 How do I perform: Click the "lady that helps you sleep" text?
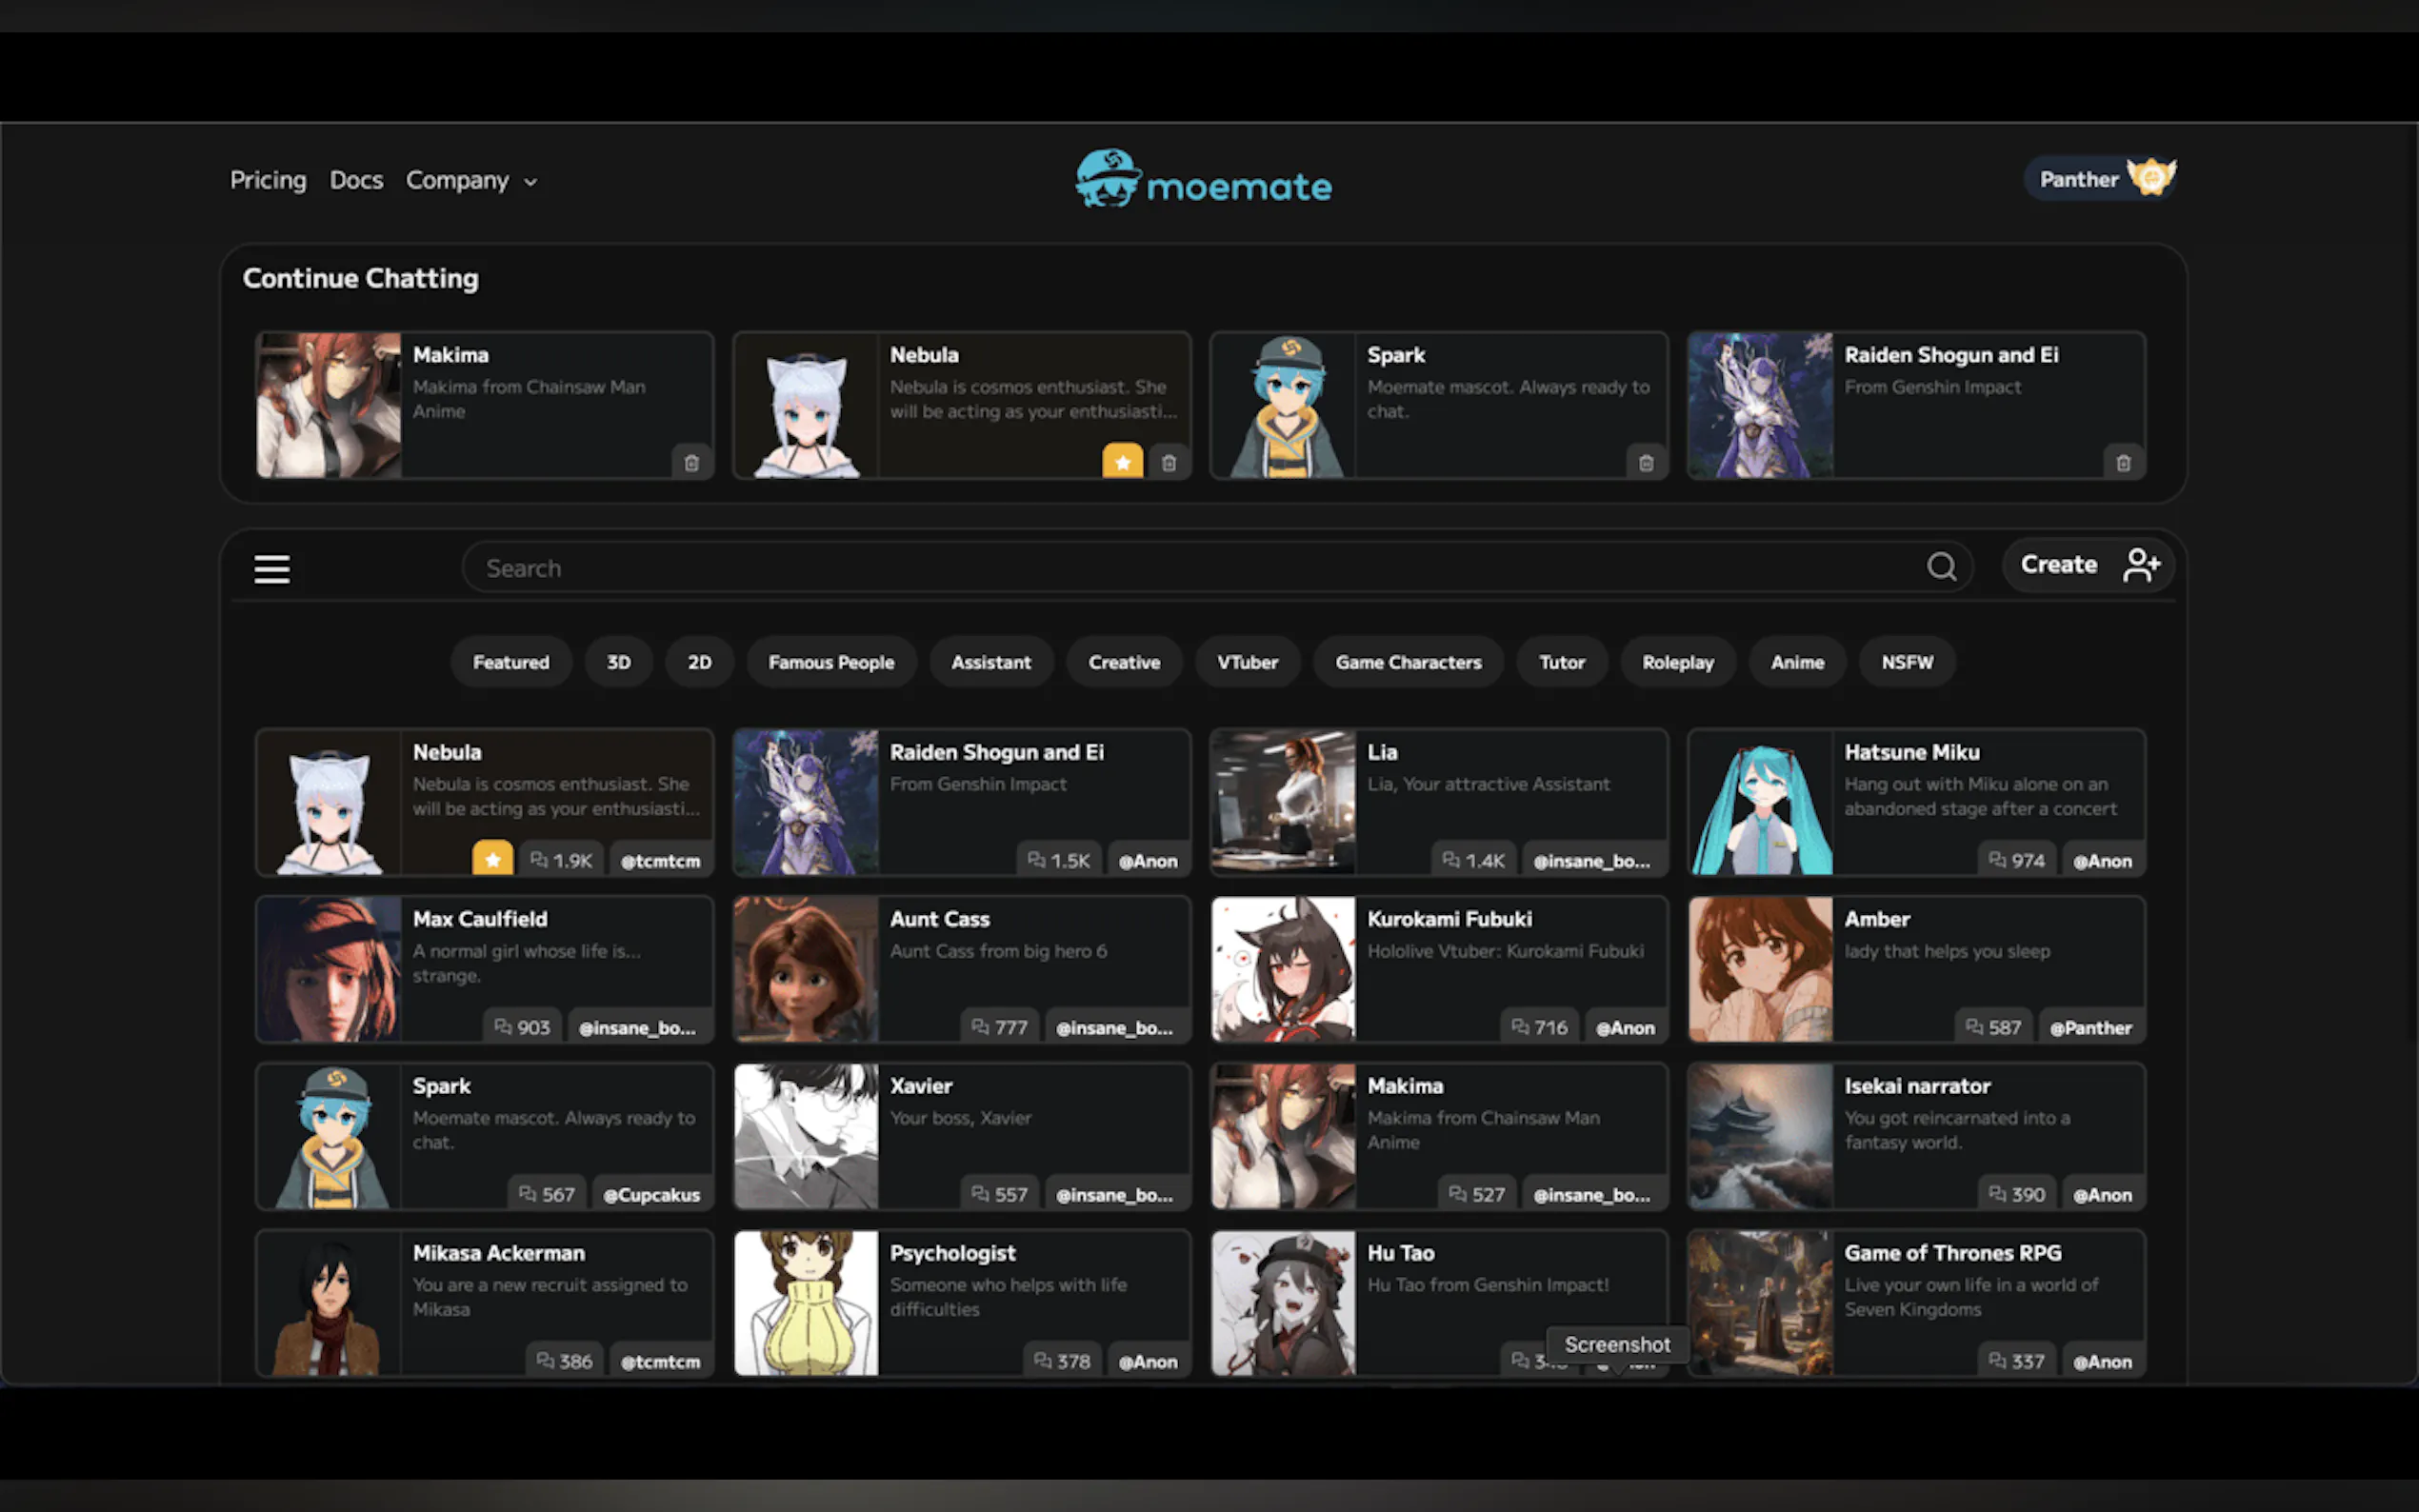[1947, 951]
